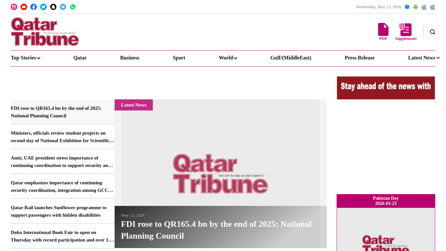446x251 pixels.
Task: Open the YouTube channel icon
Action: (24, 7)
